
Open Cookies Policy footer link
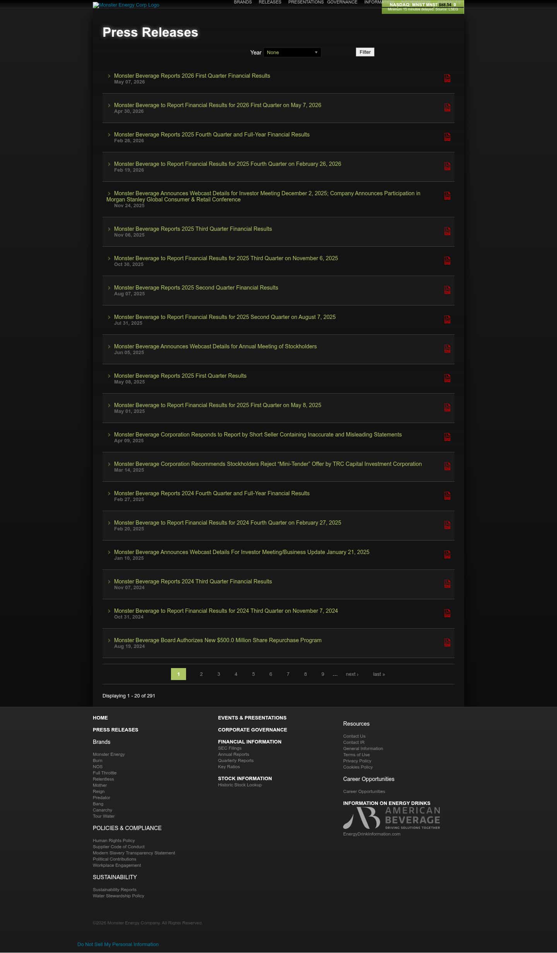(x=358, y=767)
